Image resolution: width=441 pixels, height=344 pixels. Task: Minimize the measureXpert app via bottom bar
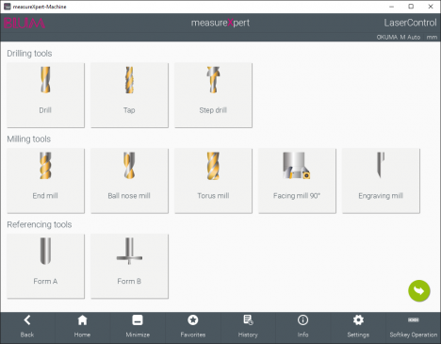tap(138, 327)
